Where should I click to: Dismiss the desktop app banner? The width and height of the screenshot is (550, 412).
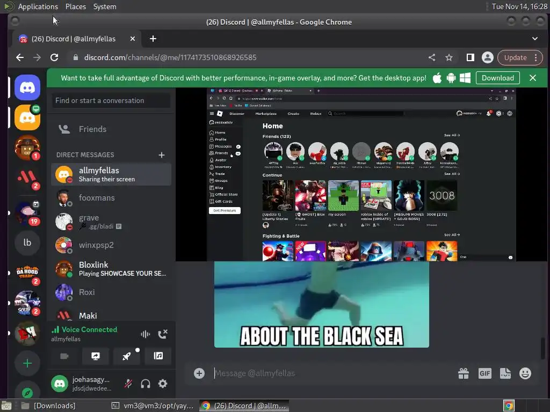point(533,78)
